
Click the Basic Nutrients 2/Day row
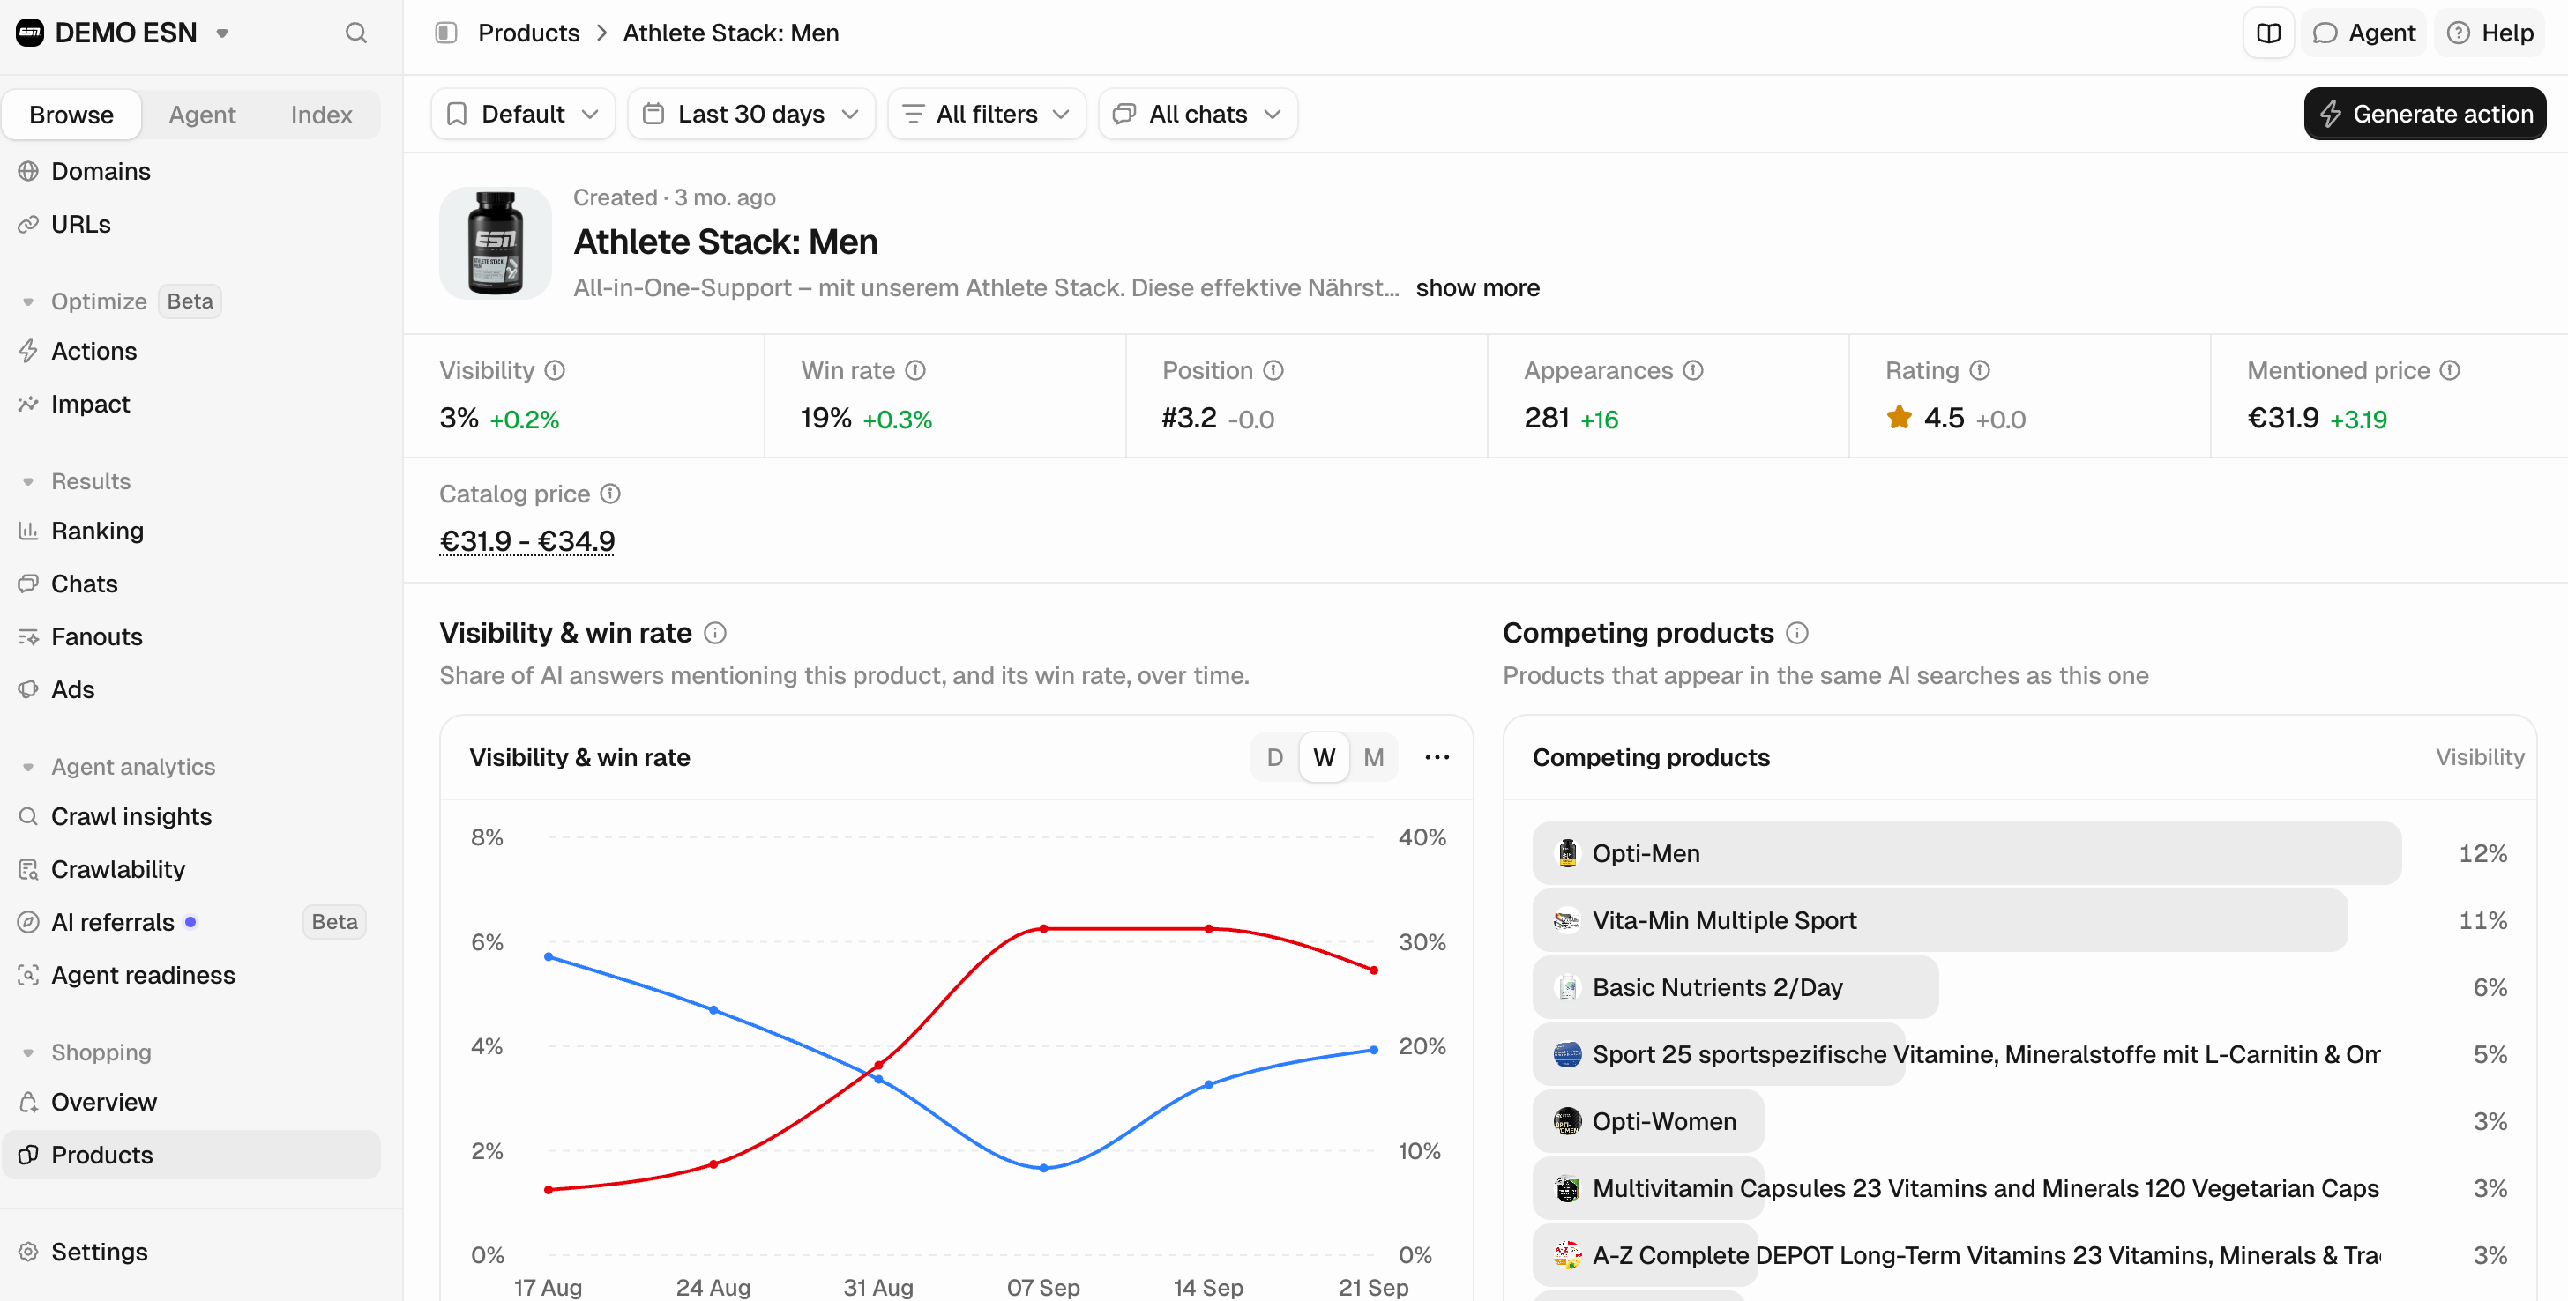pyautogui.click(x=2019, y=987)
